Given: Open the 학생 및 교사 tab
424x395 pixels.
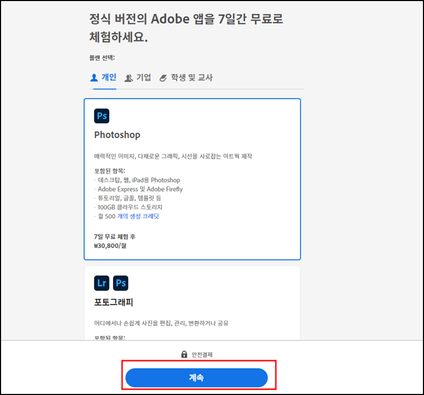Looking at the screenshot, I should [186, 78].
